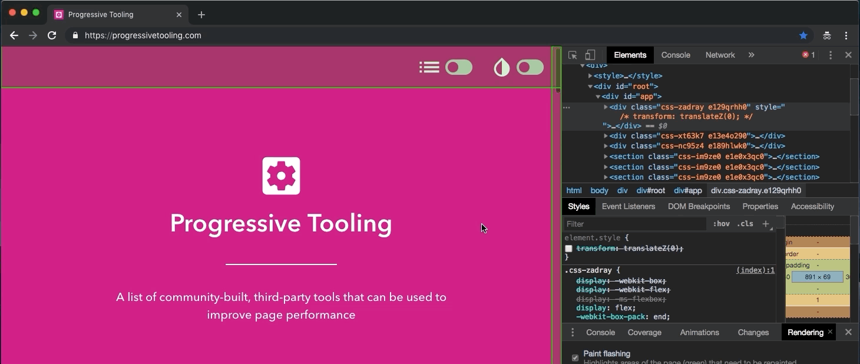Toggle the list view switch
The height and width of the screenshot is (364, 860).
click(x=459, y=67)
